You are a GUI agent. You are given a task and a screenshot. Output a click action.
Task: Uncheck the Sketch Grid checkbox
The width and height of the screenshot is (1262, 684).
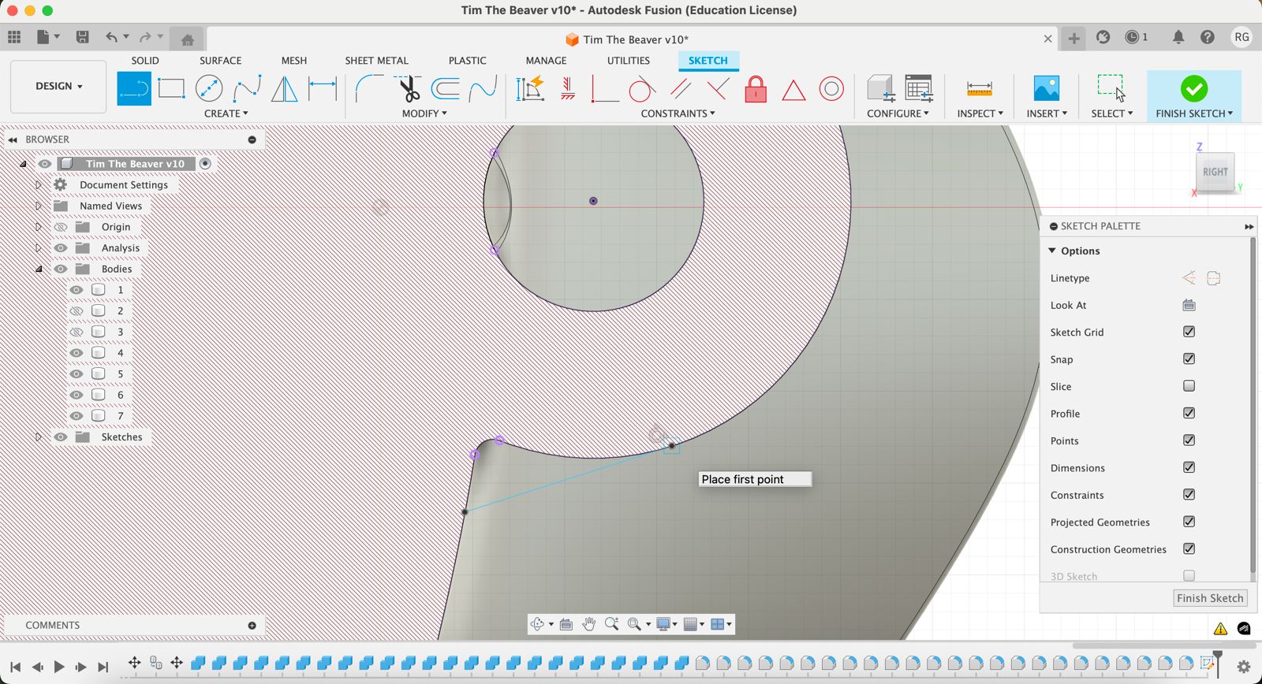coord(1189,332)
